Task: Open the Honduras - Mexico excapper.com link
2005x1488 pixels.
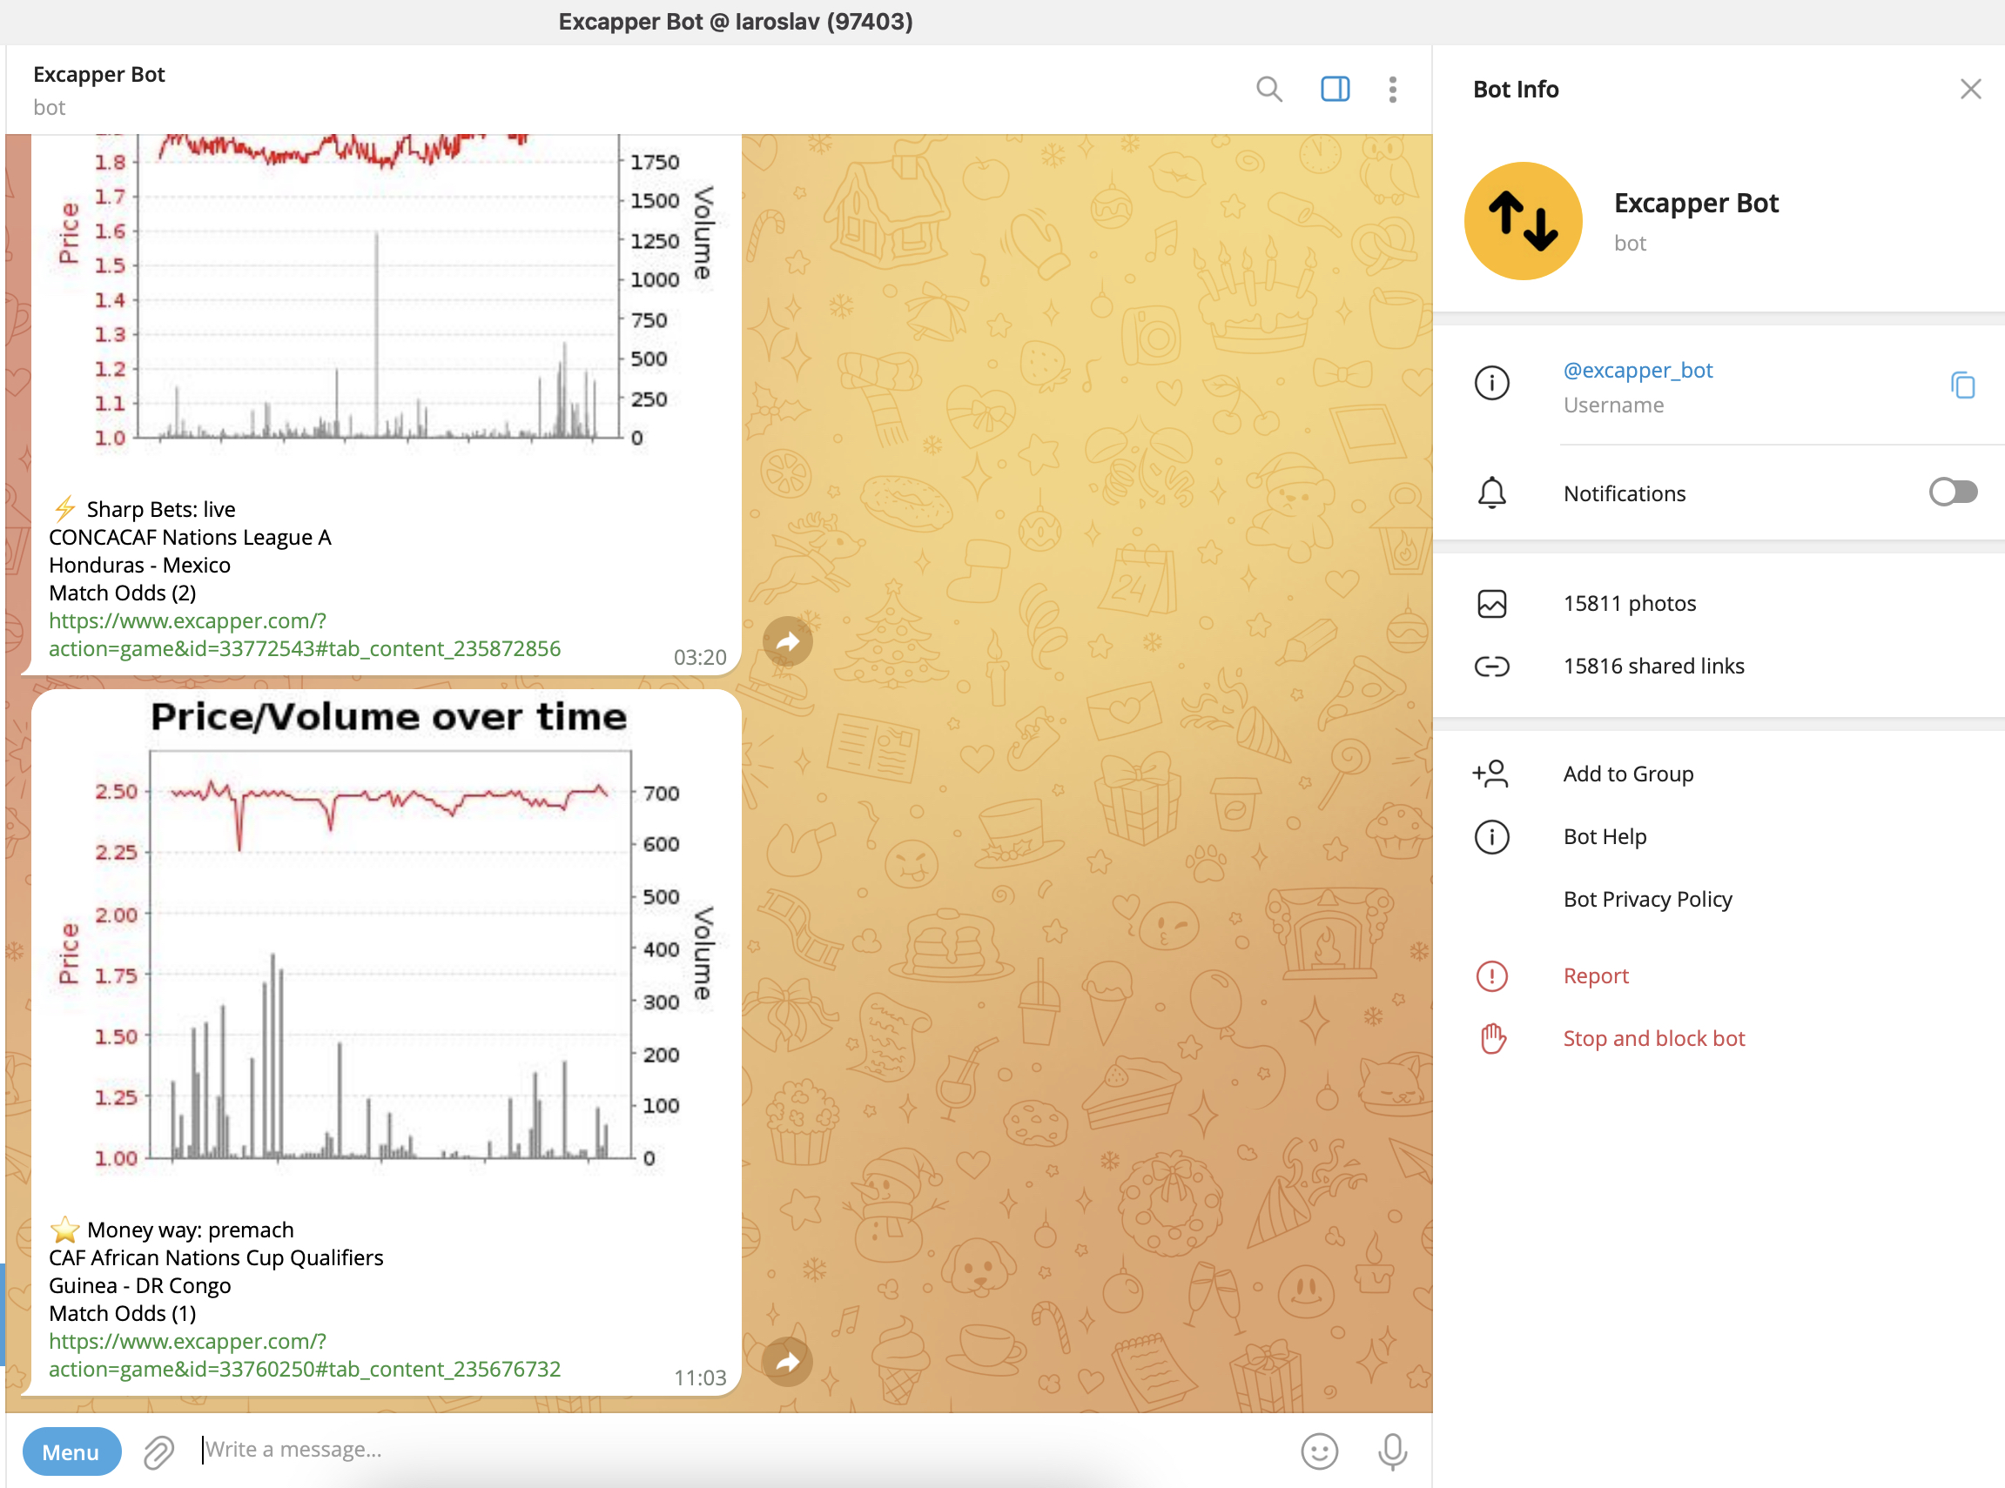Action: [x=305, y=634]
